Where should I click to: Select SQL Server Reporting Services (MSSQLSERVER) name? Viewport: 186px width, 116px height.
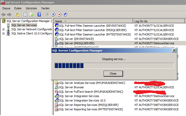[89, 105]
